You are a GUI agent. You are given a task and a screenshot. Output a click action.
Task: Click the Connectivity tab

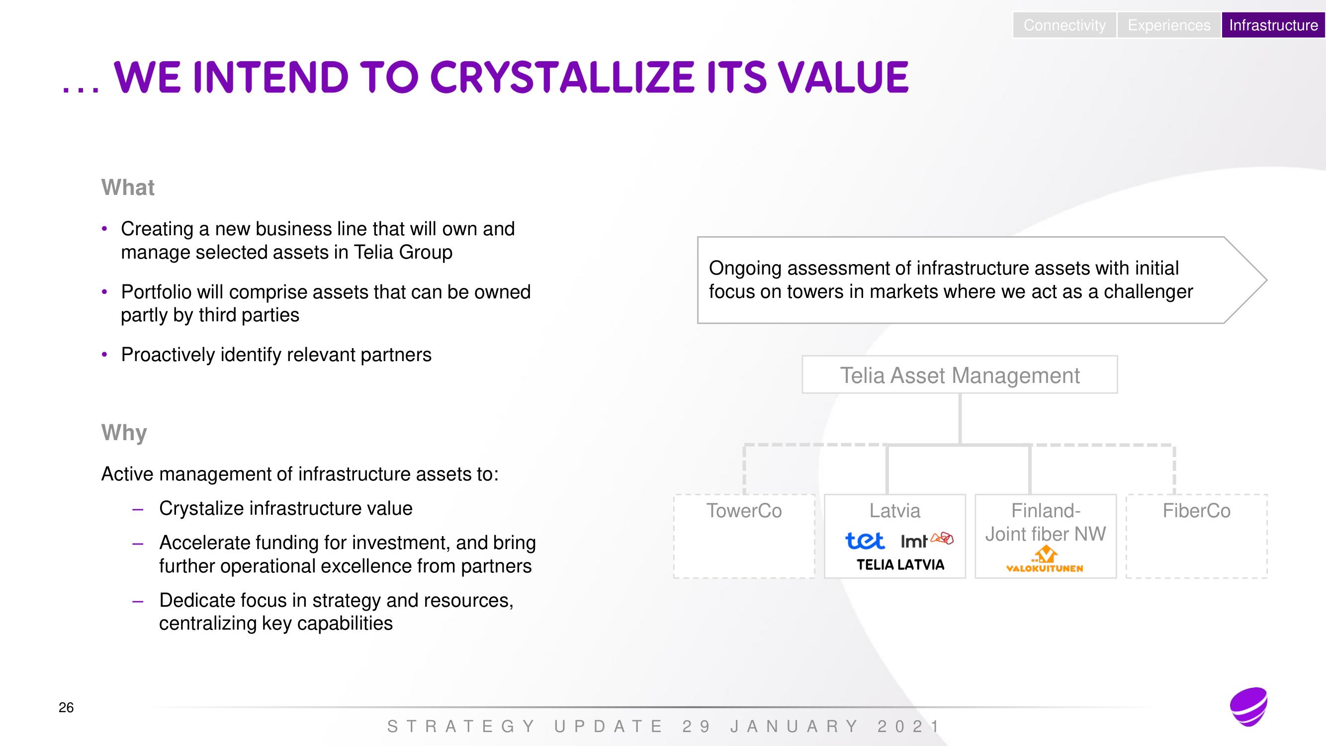click(1059, 24)
